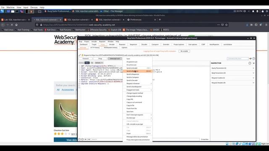Screen dimensions: 269x151
Task: Click the search help icon at editor bottom
Action: pyautogui.click(x=79, y=139)
